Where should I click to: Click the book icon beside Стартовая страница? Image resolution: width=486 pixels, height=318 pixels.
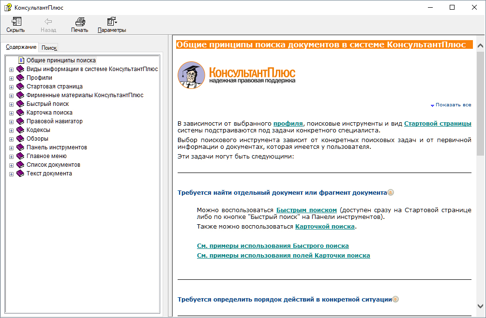click(x=20, y=87)
